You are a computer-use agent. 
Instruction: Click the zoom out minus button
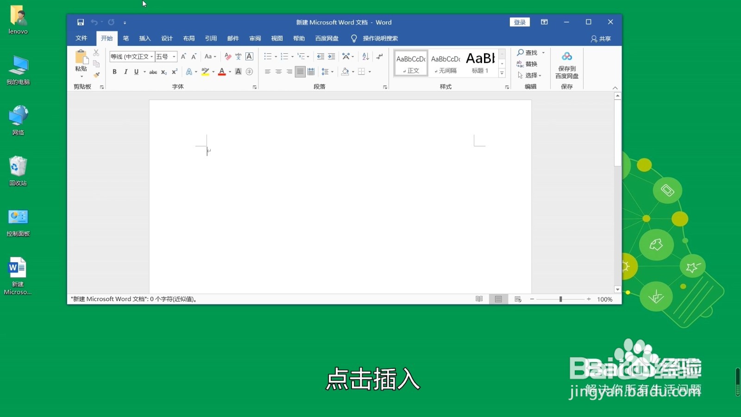[532, 299]
